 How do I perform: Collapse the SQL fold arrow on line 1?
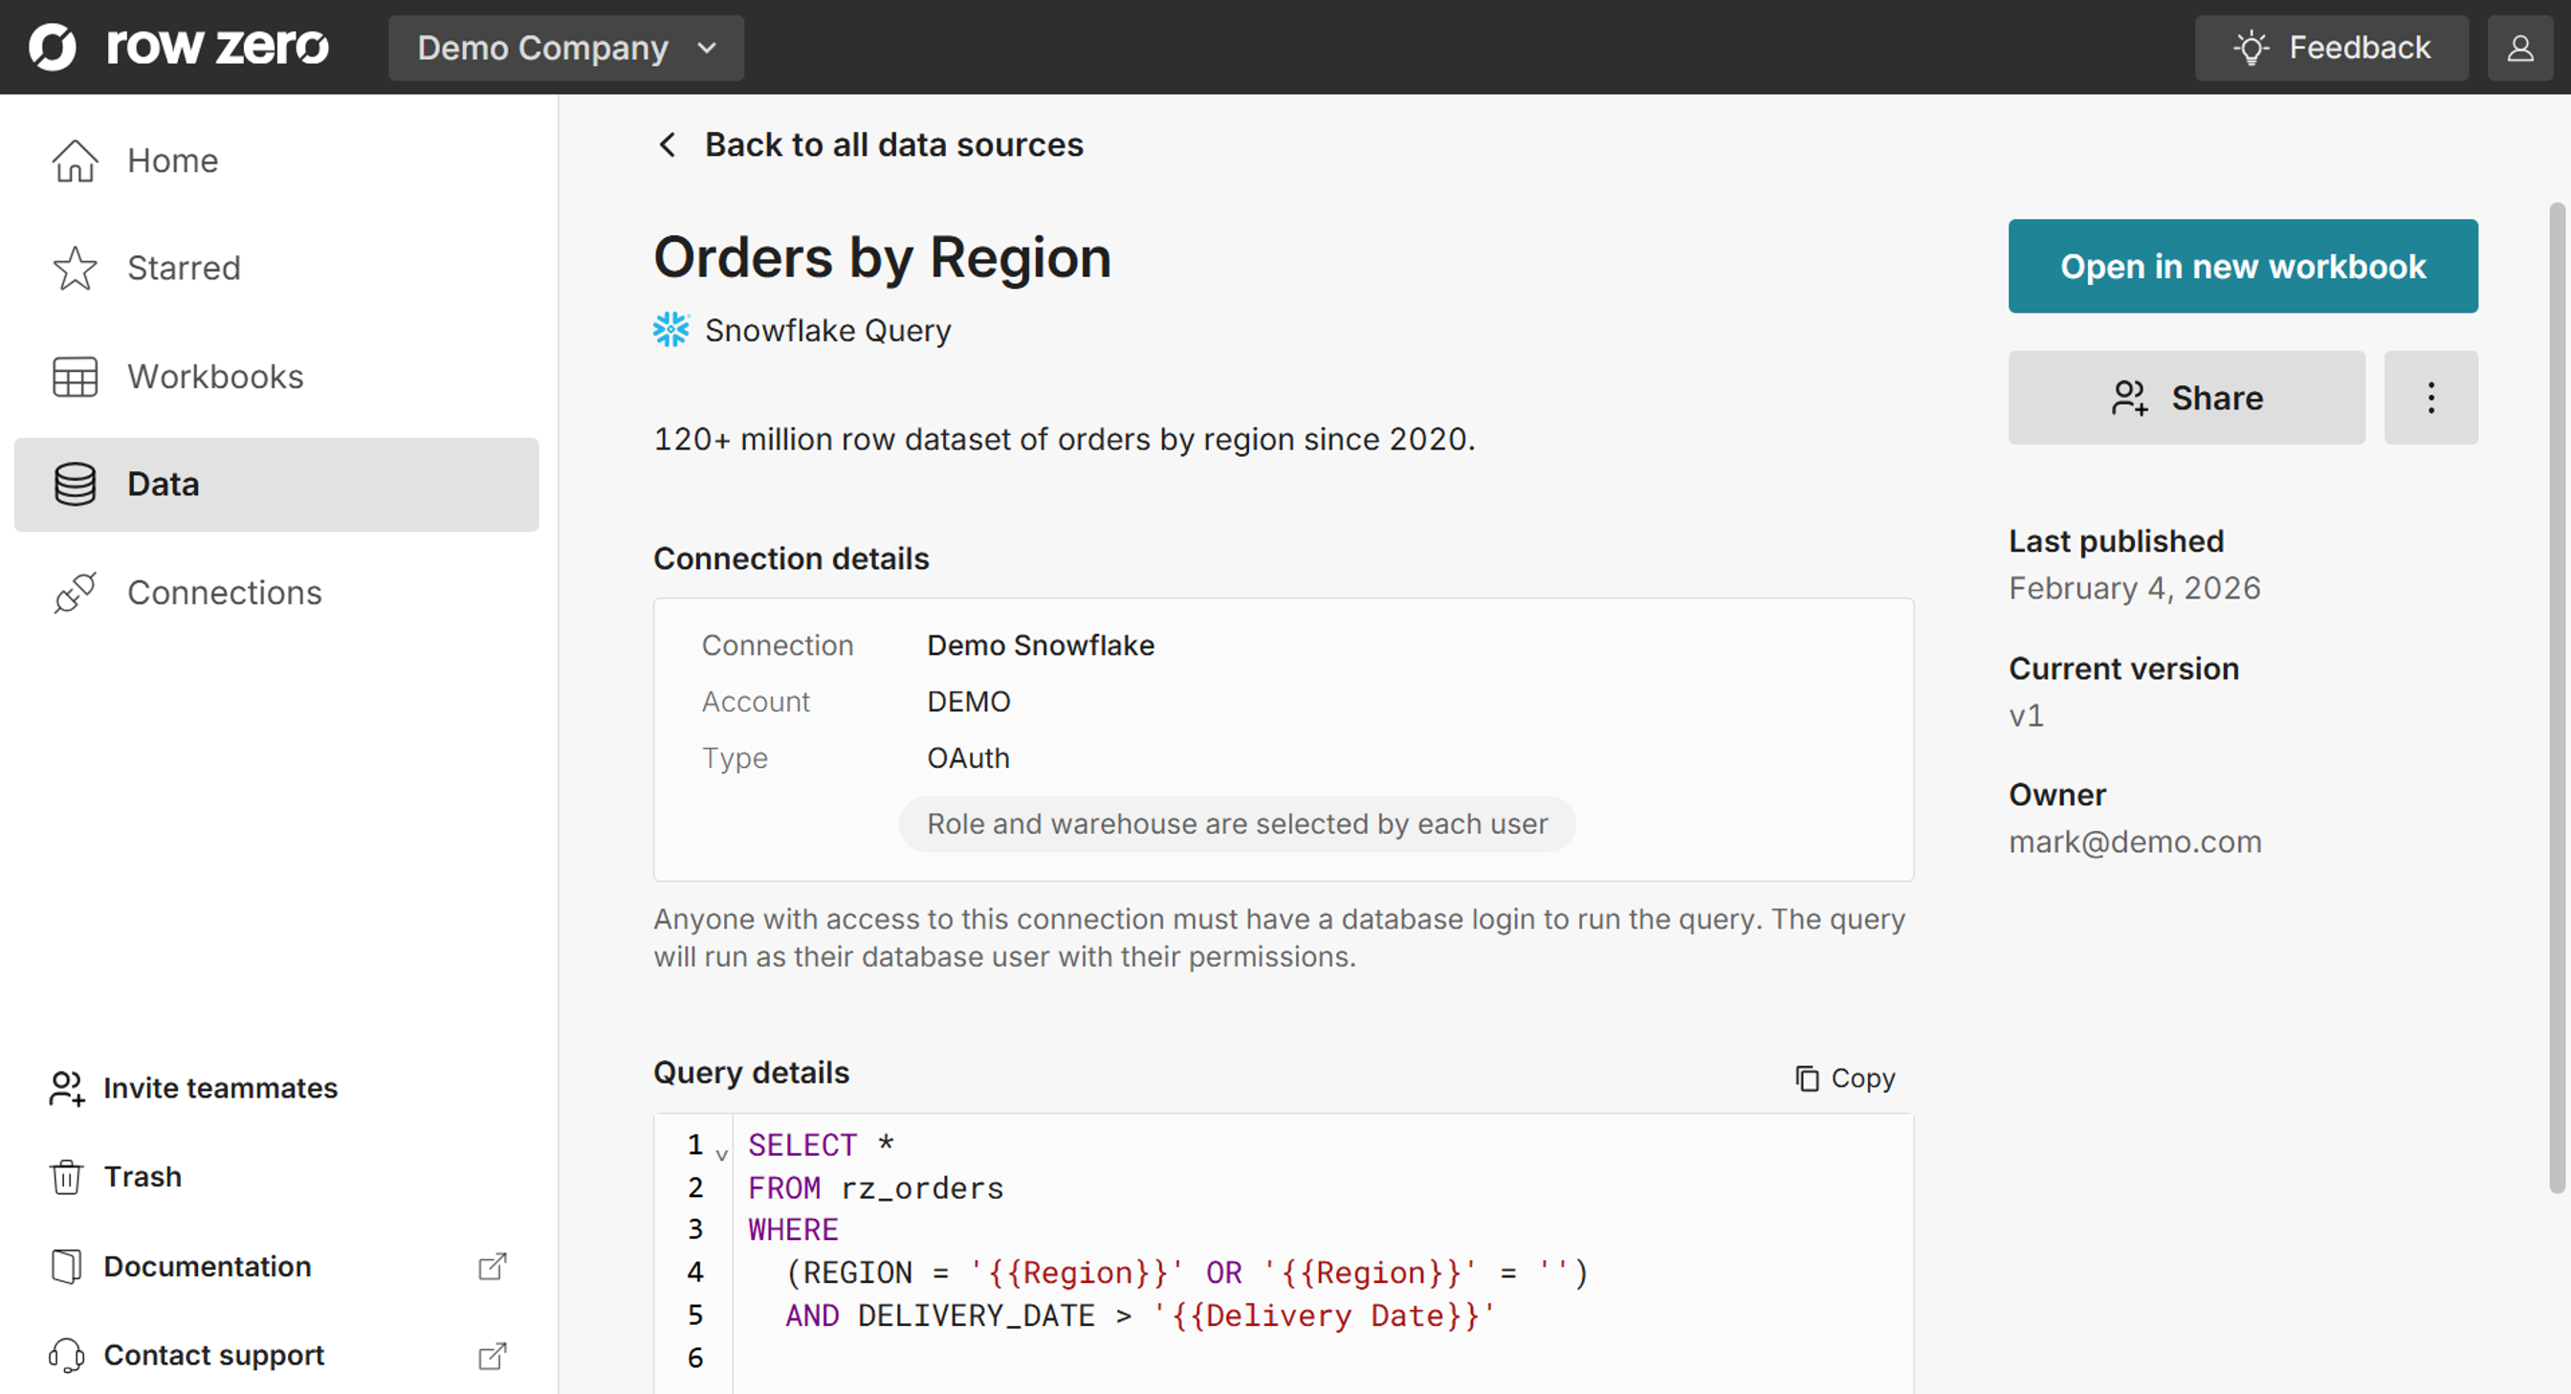click(x=721, y=1153)
